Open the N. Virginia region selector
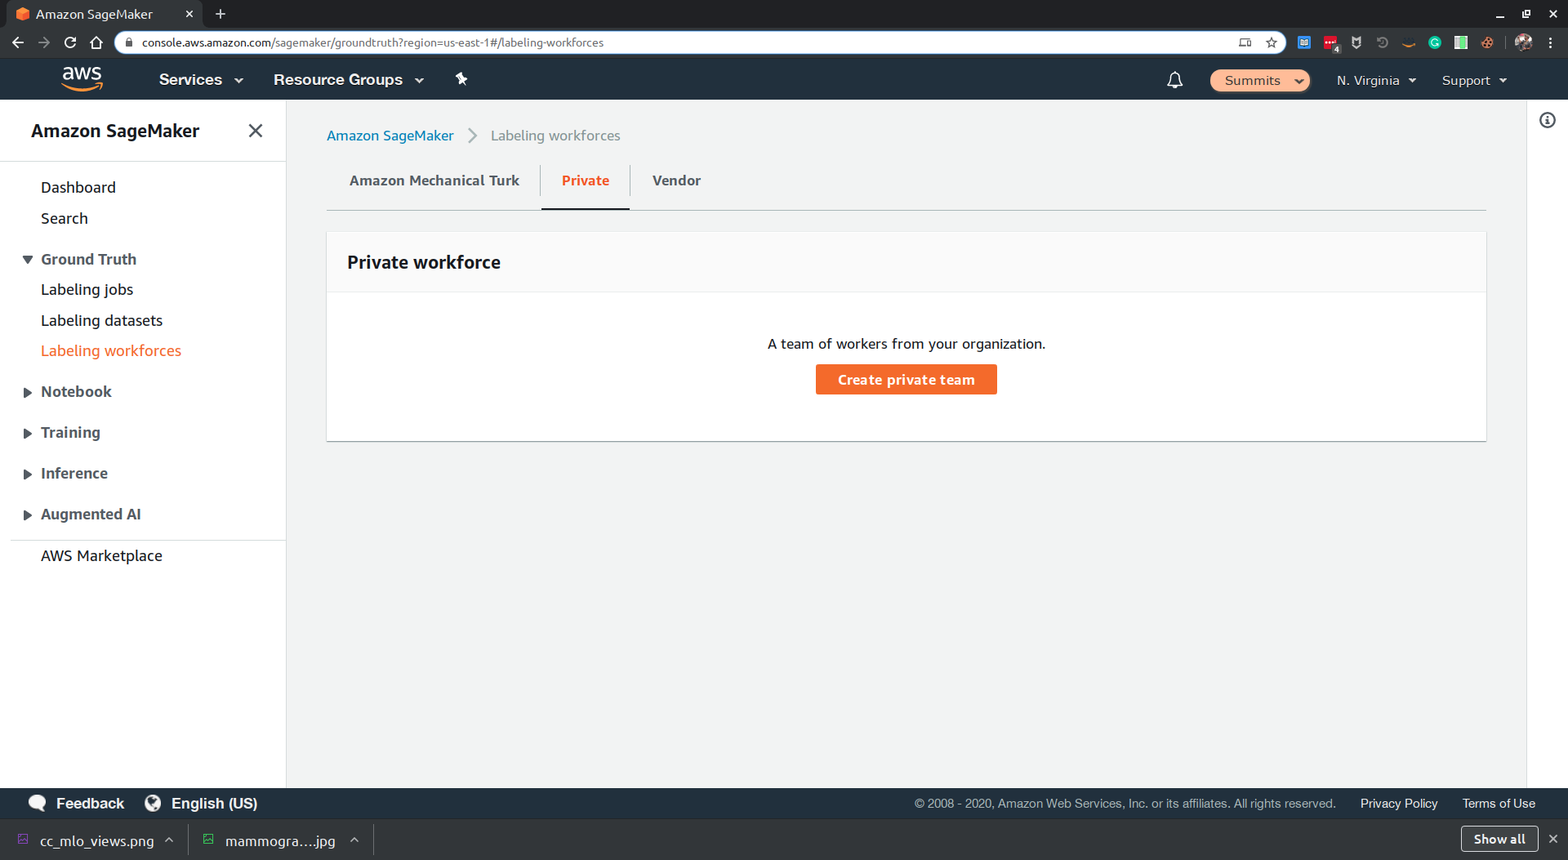Image resolution: width=1568 pixels, height=860 pixels. coord(1376,80)
